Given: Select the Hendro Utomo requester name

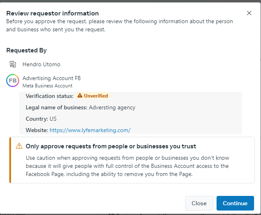Looking at the screenshot, I should 42,64.
